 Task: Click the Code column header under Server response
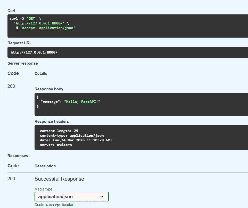click(13, 73)
